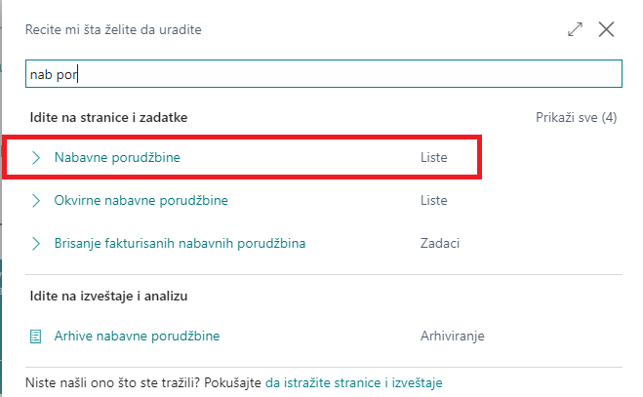
Task: Click the chevron beside Brisanje fakturisanih nabavnih porudžbina
Action: 37,243
